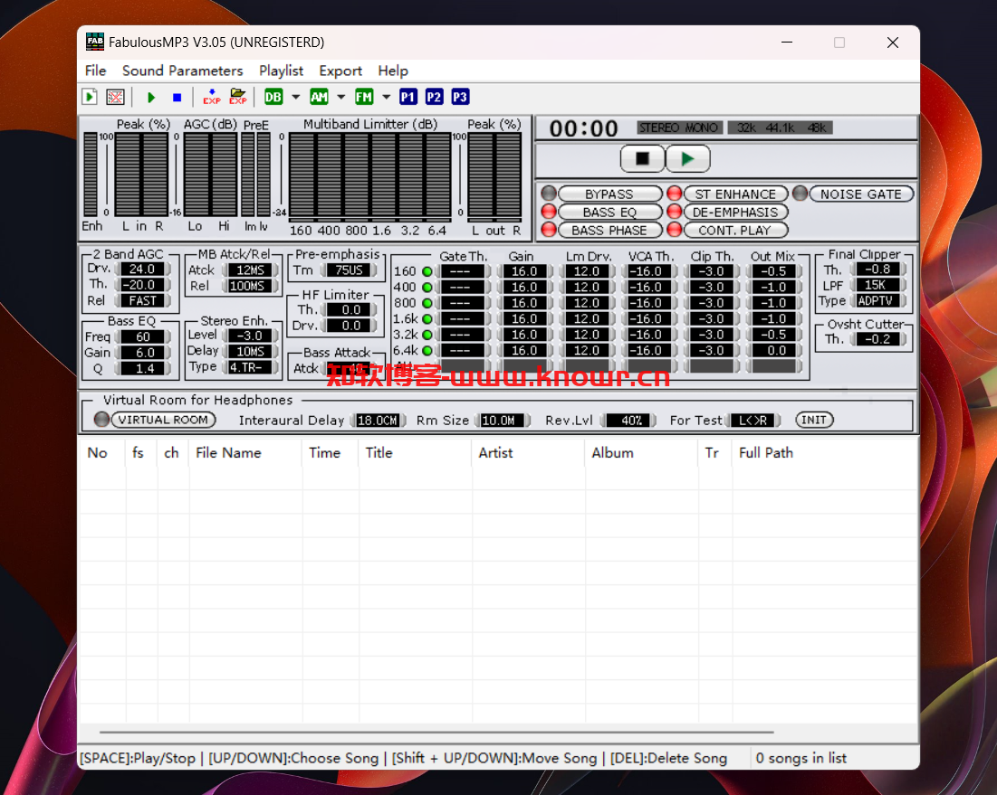This screenshot has height=795, width=997.
Task: Click the Full Path column header
Action: pyautogui.click(x=825, y=453)
